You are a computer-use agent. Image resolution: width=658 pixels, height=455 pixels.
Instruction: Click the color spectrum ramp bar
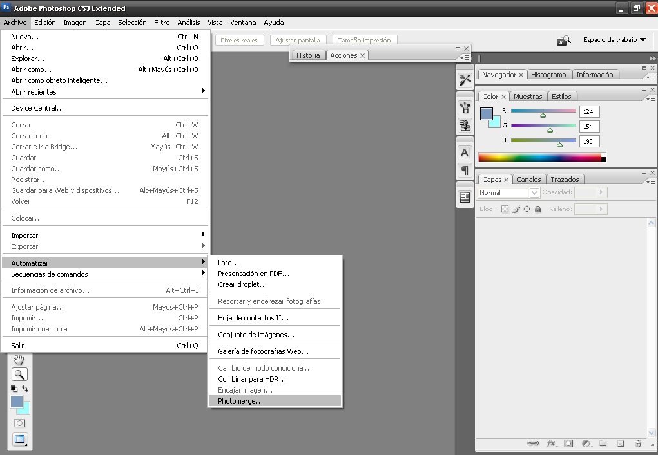539,158
